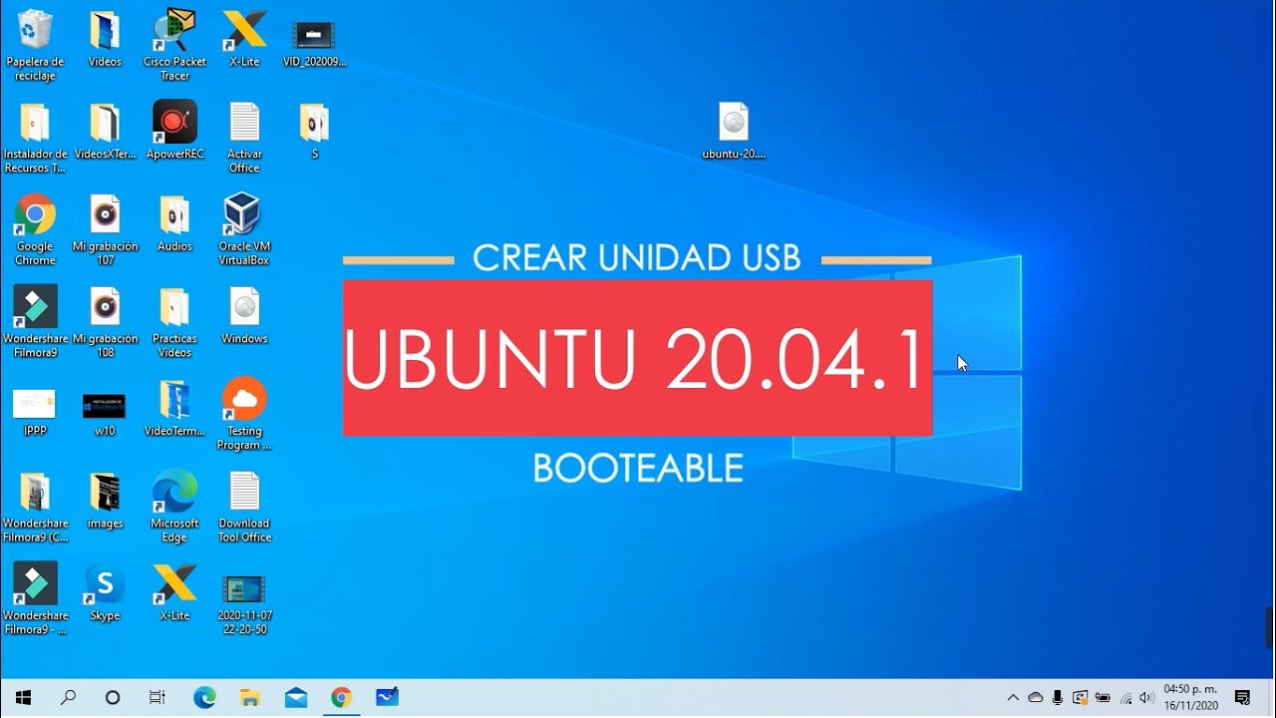Open screen recorder tray icon
This screenshot has width=1276, height=718.
click(1080, 698)
